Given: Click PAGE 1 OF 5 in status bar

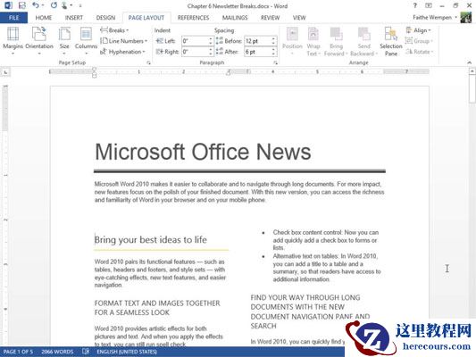Looking at the screenshot, I should tap(18, 352).
